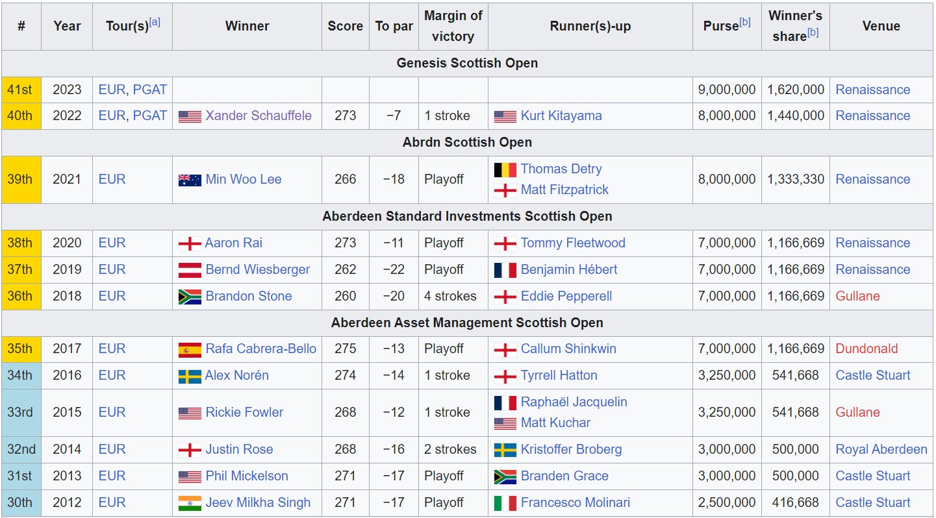Open the Phil Mickelson link
This screenshot has width=936, height=518.
247,476
